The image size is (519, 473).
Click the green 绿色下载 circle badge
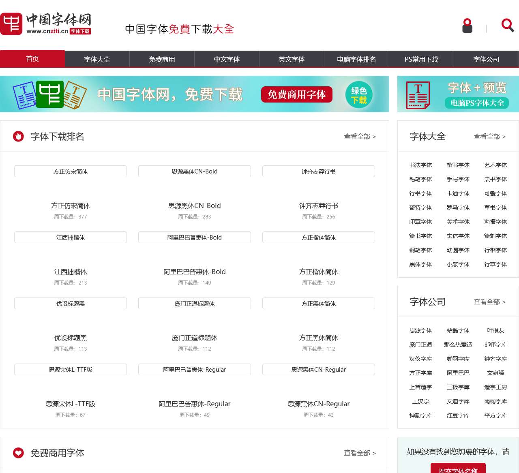[x=359, y=95]
